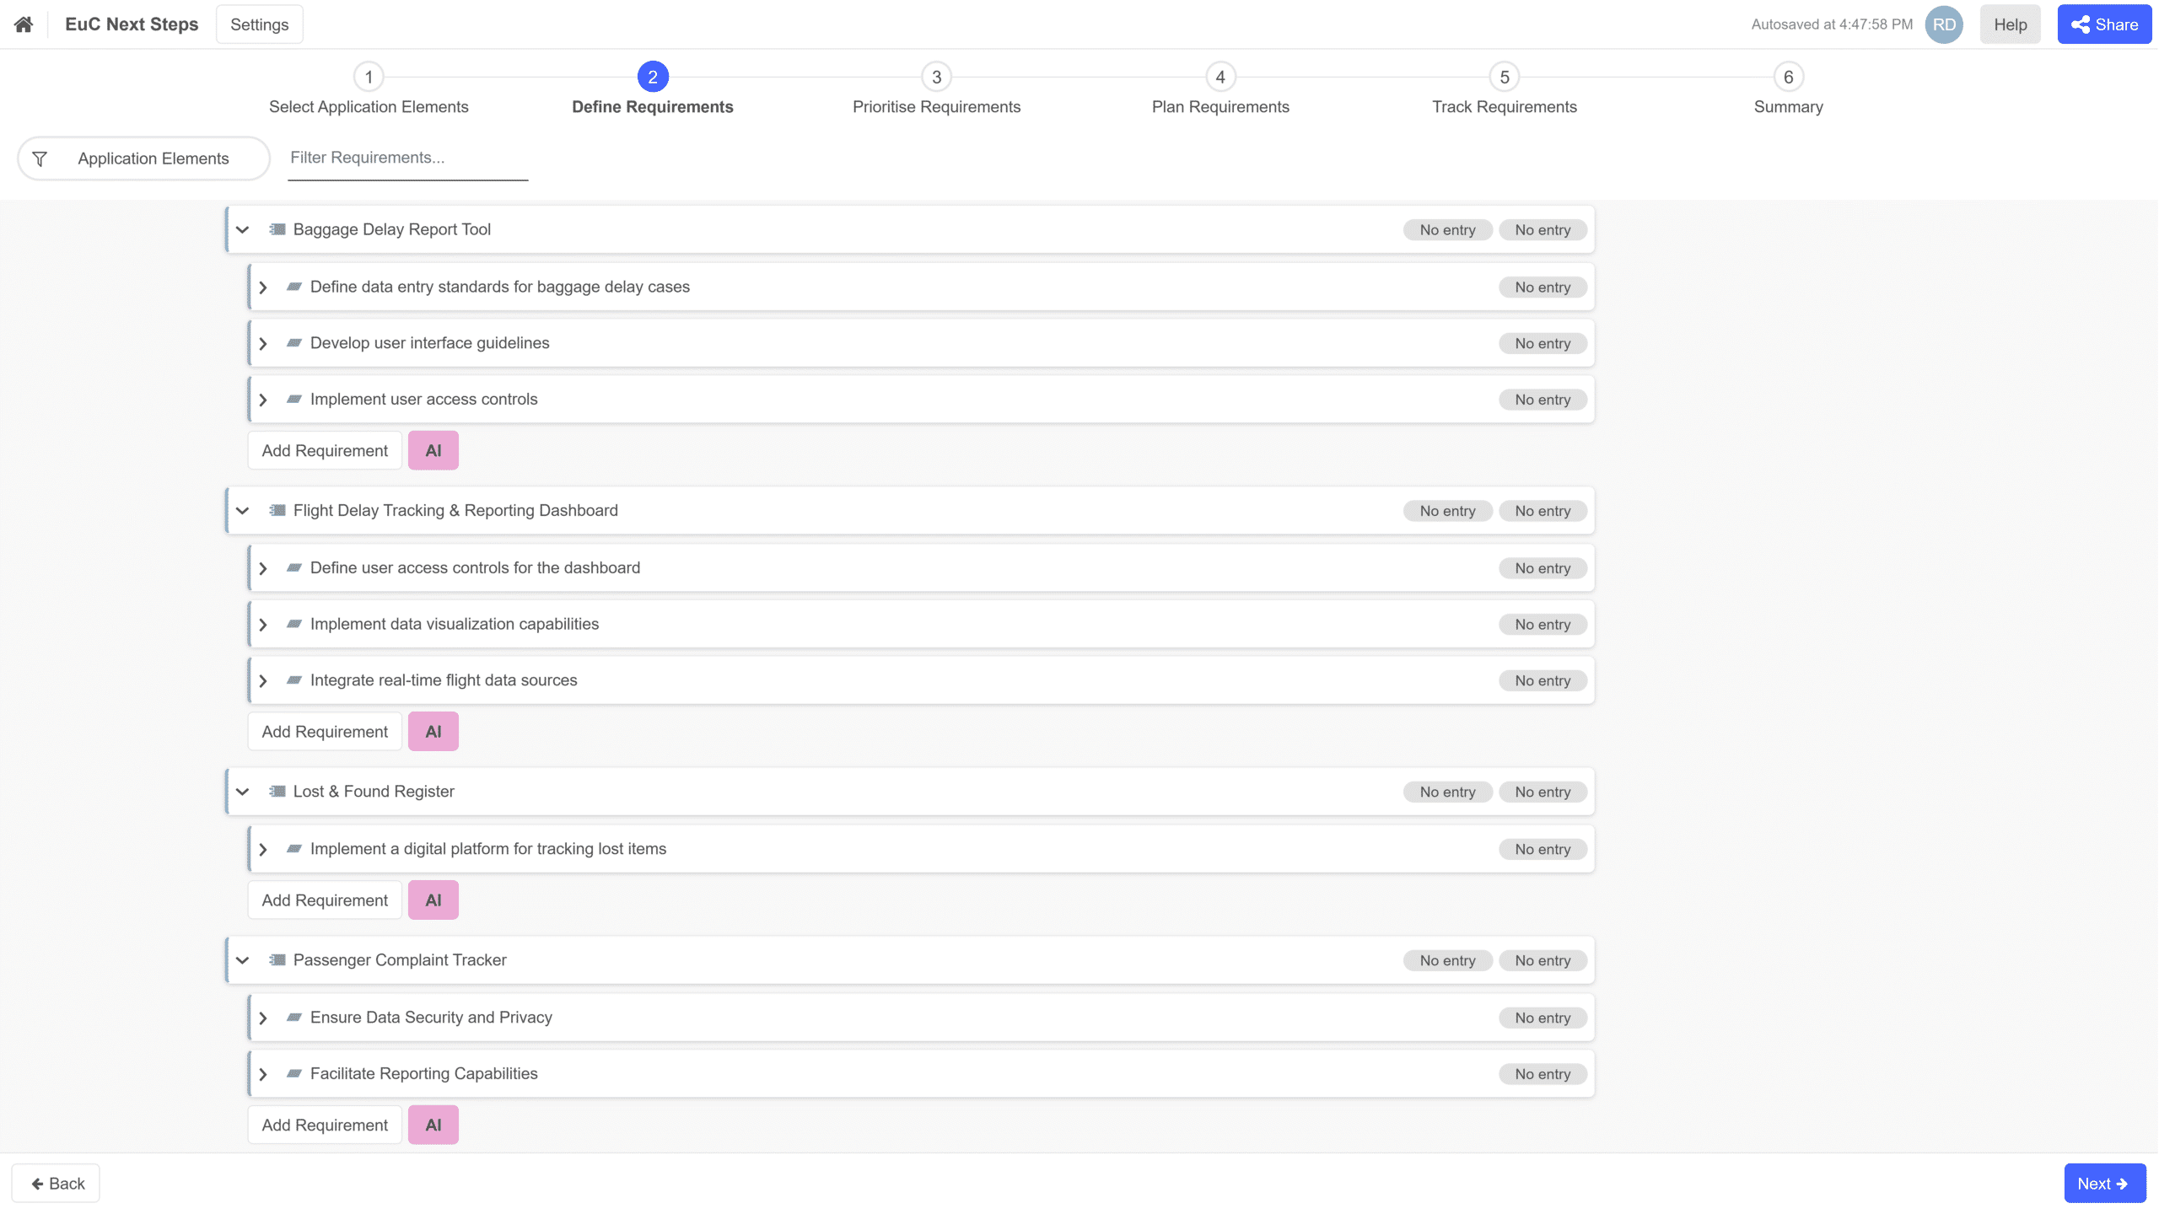The height and width of the screenshot is (1214, 2159).
Task: Collapse the Passenger Complaint Tracker group
Action: tap(243, 960)
